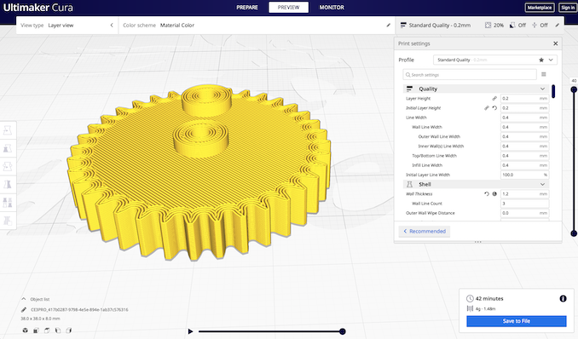Switch to the PREVIEW stage
The image size is (578, 339).
pyautogui.click(x=289, y=8)
